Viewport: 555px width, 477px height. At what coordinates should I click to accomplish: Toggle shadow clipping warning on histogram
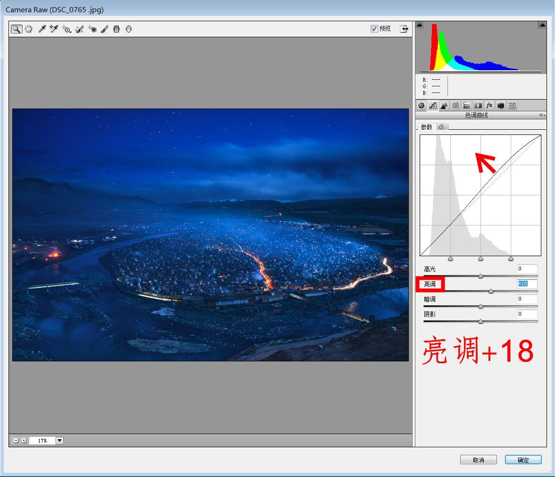pyautogui.click(x=420, y=25)
